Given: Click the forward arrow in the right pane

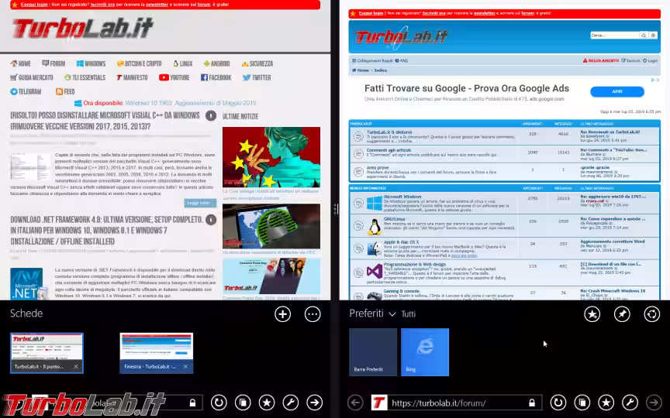Looking at the screenshot, I should [654, 403].
